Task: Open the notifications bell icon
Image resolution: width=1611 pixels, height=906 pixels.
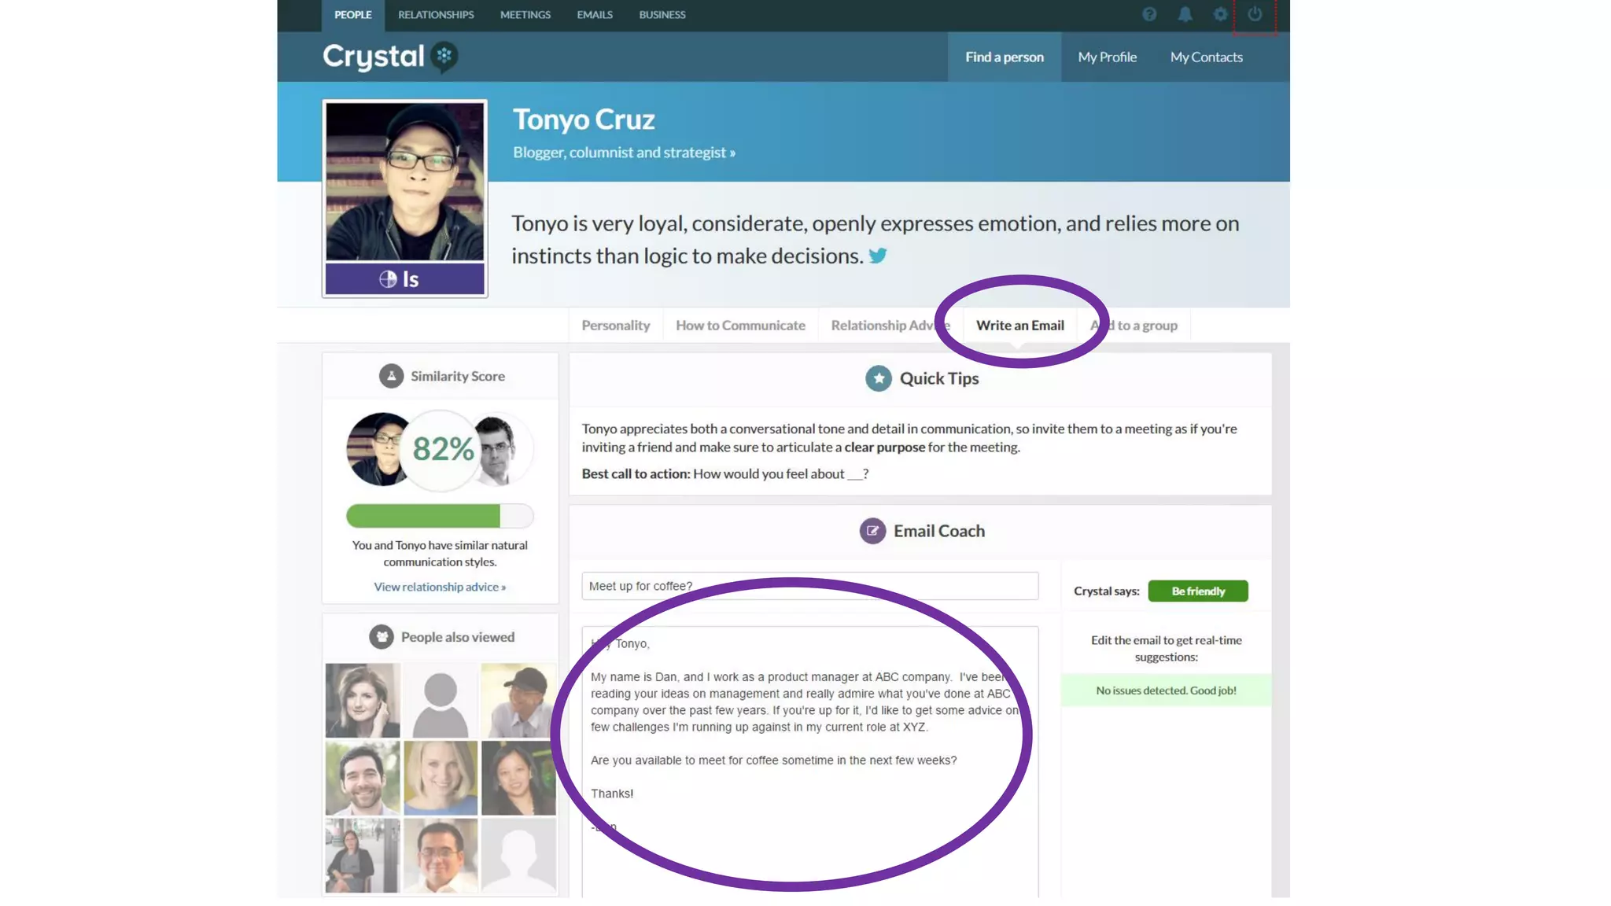Action: 1185,14
